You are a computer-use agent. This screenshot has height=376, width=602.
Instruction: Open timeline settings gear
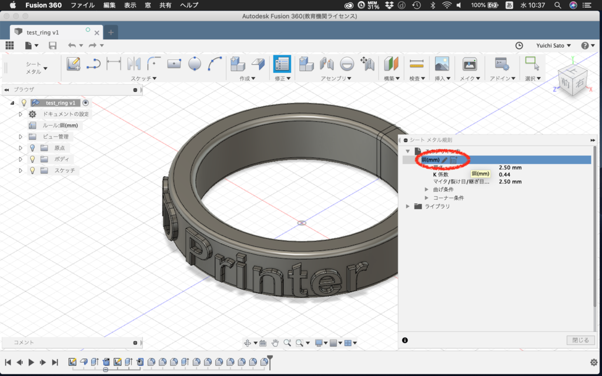(594, 362)
